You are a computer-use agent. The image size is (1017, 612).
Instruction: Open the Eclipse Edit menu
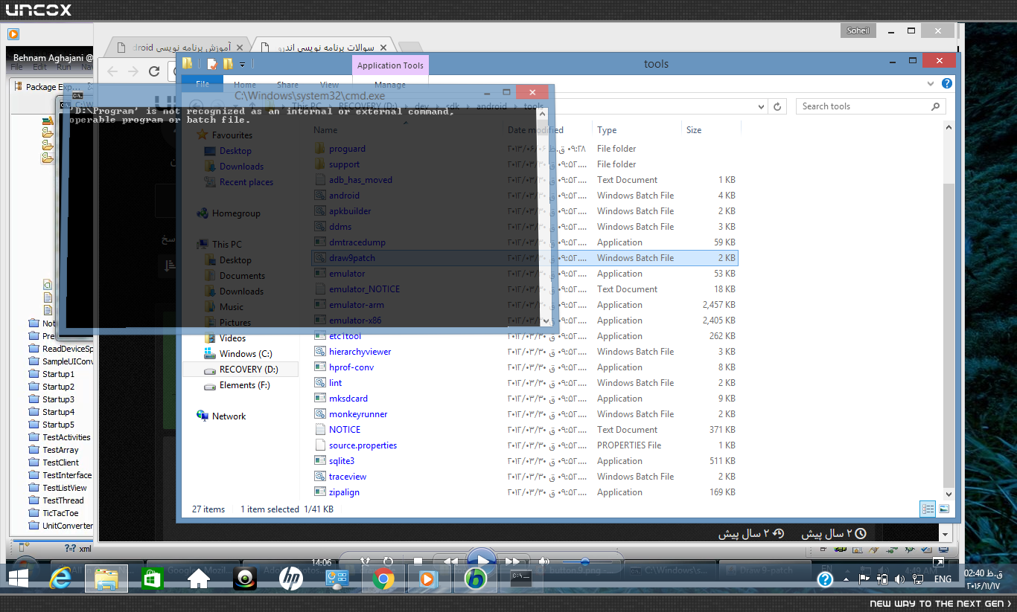[x=39, y=67]
